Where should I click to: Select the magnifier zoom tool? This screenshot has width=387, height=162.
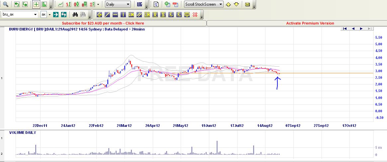point(5,4)
